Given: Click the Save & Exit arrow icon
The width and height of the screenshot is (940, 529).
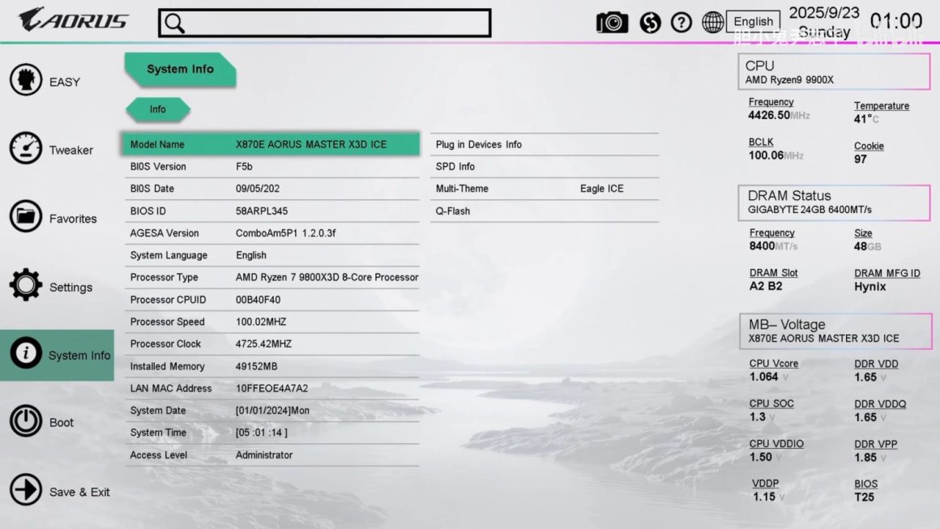Looking at the screenshot, I should pos(26,491).
